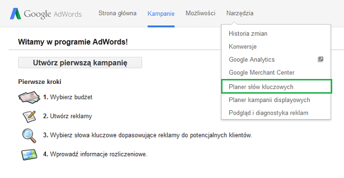344x178 pixels.
Task: Click the Google AdWords logo
Action: coord(46,14)
